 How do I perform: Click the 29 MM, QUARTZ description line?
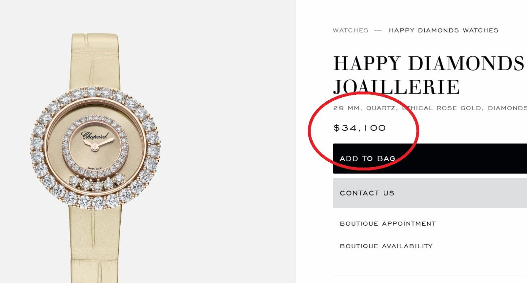coord(430,108)
